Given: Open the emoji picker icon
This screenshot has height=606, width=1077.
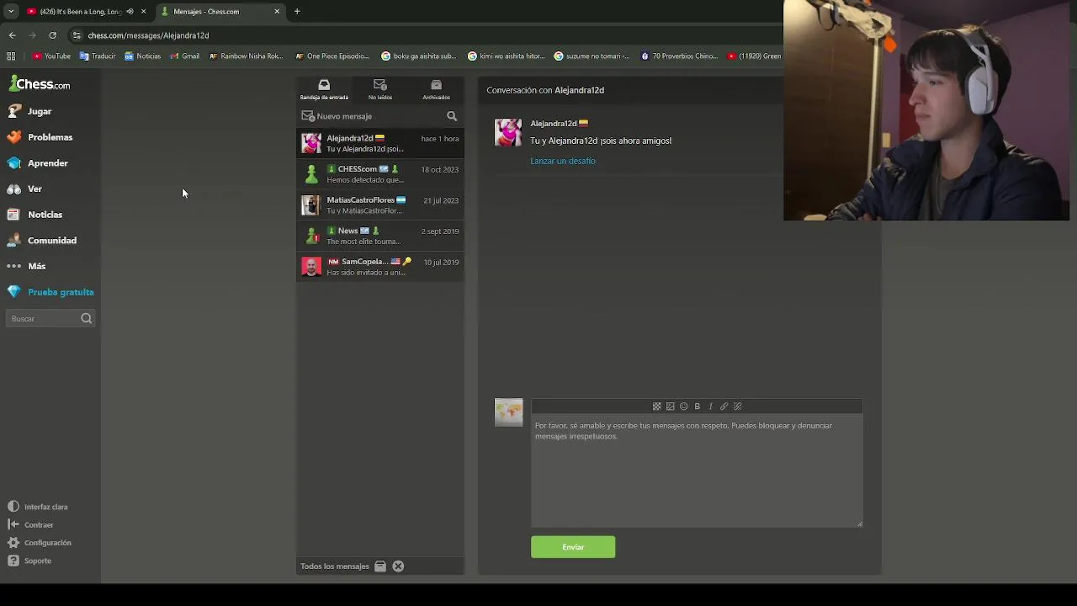Looking at the screenshot, I should [684, 407].
